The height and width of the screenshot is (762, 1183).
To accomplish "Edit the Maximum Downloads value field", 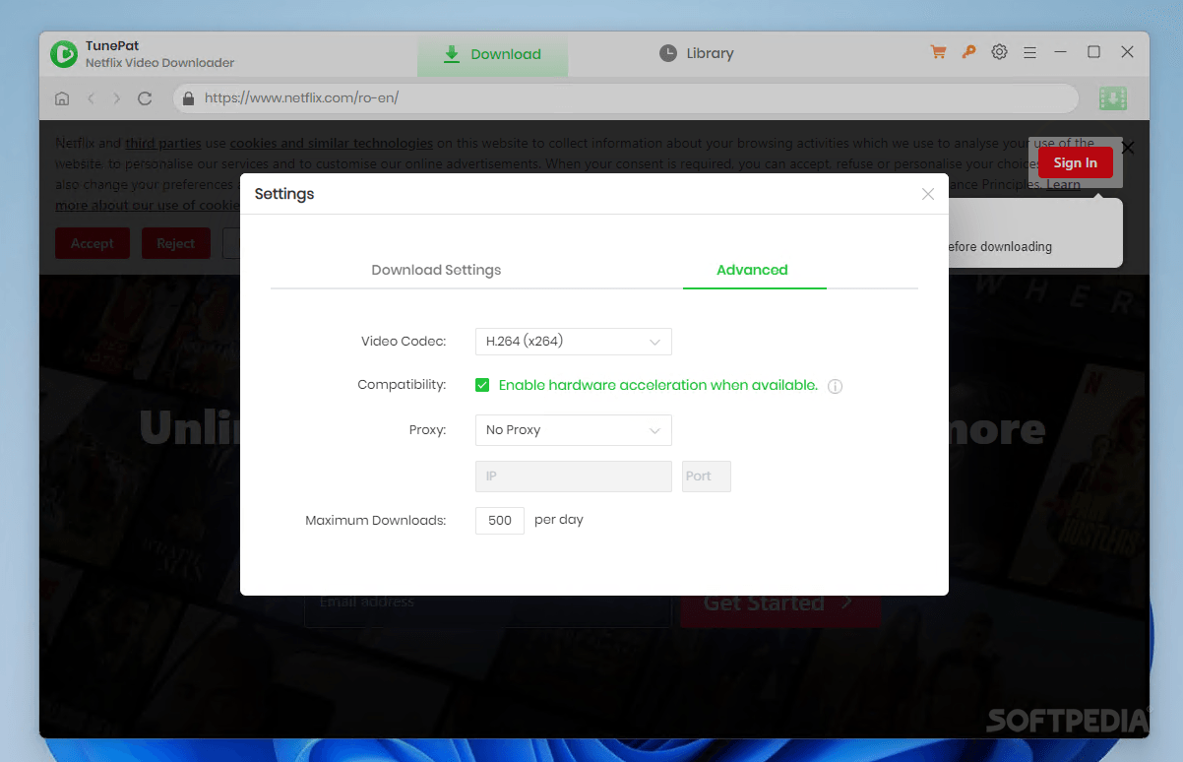I will click(500, 520).
